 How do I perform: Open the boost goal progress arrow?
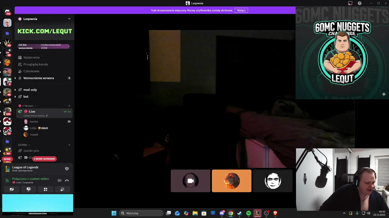[x=69, y=46]
